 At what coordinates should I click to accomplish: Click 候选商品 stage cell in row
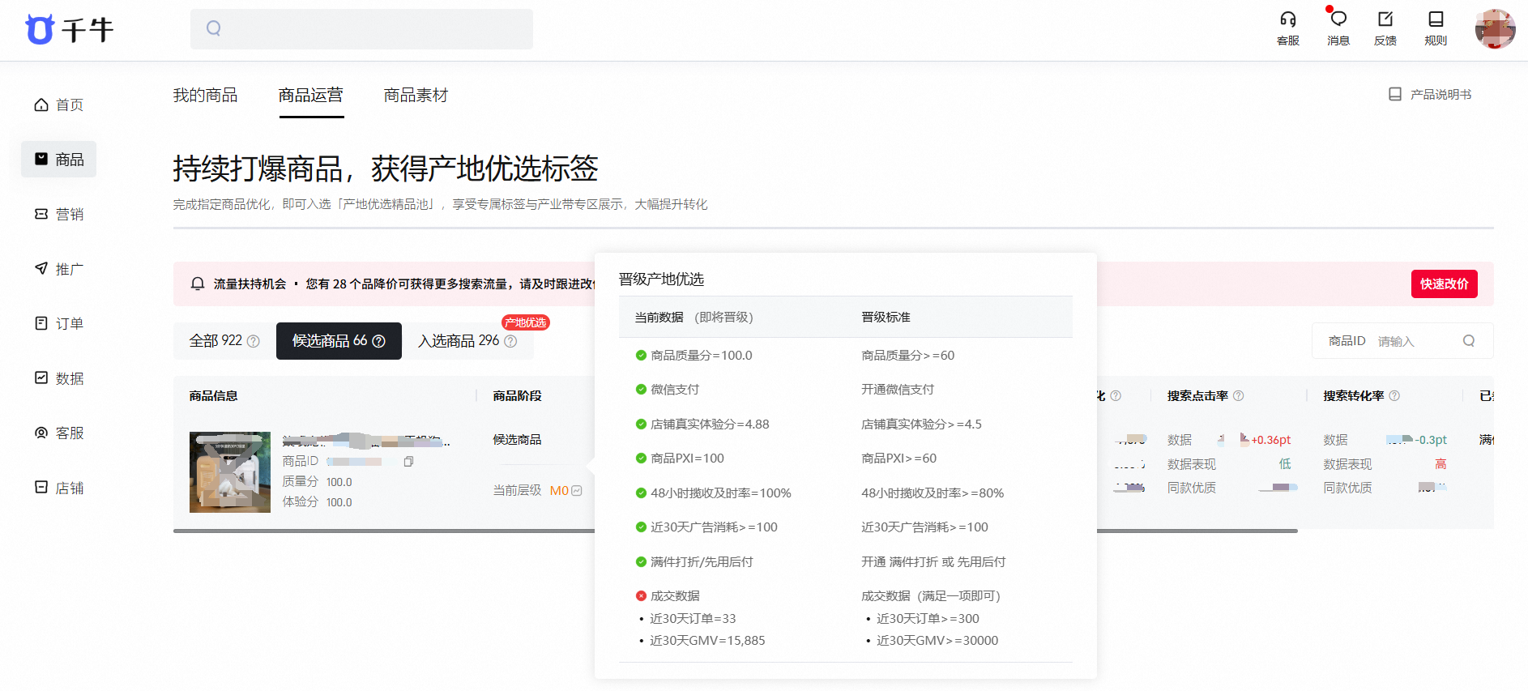click(x=517, y=440)
